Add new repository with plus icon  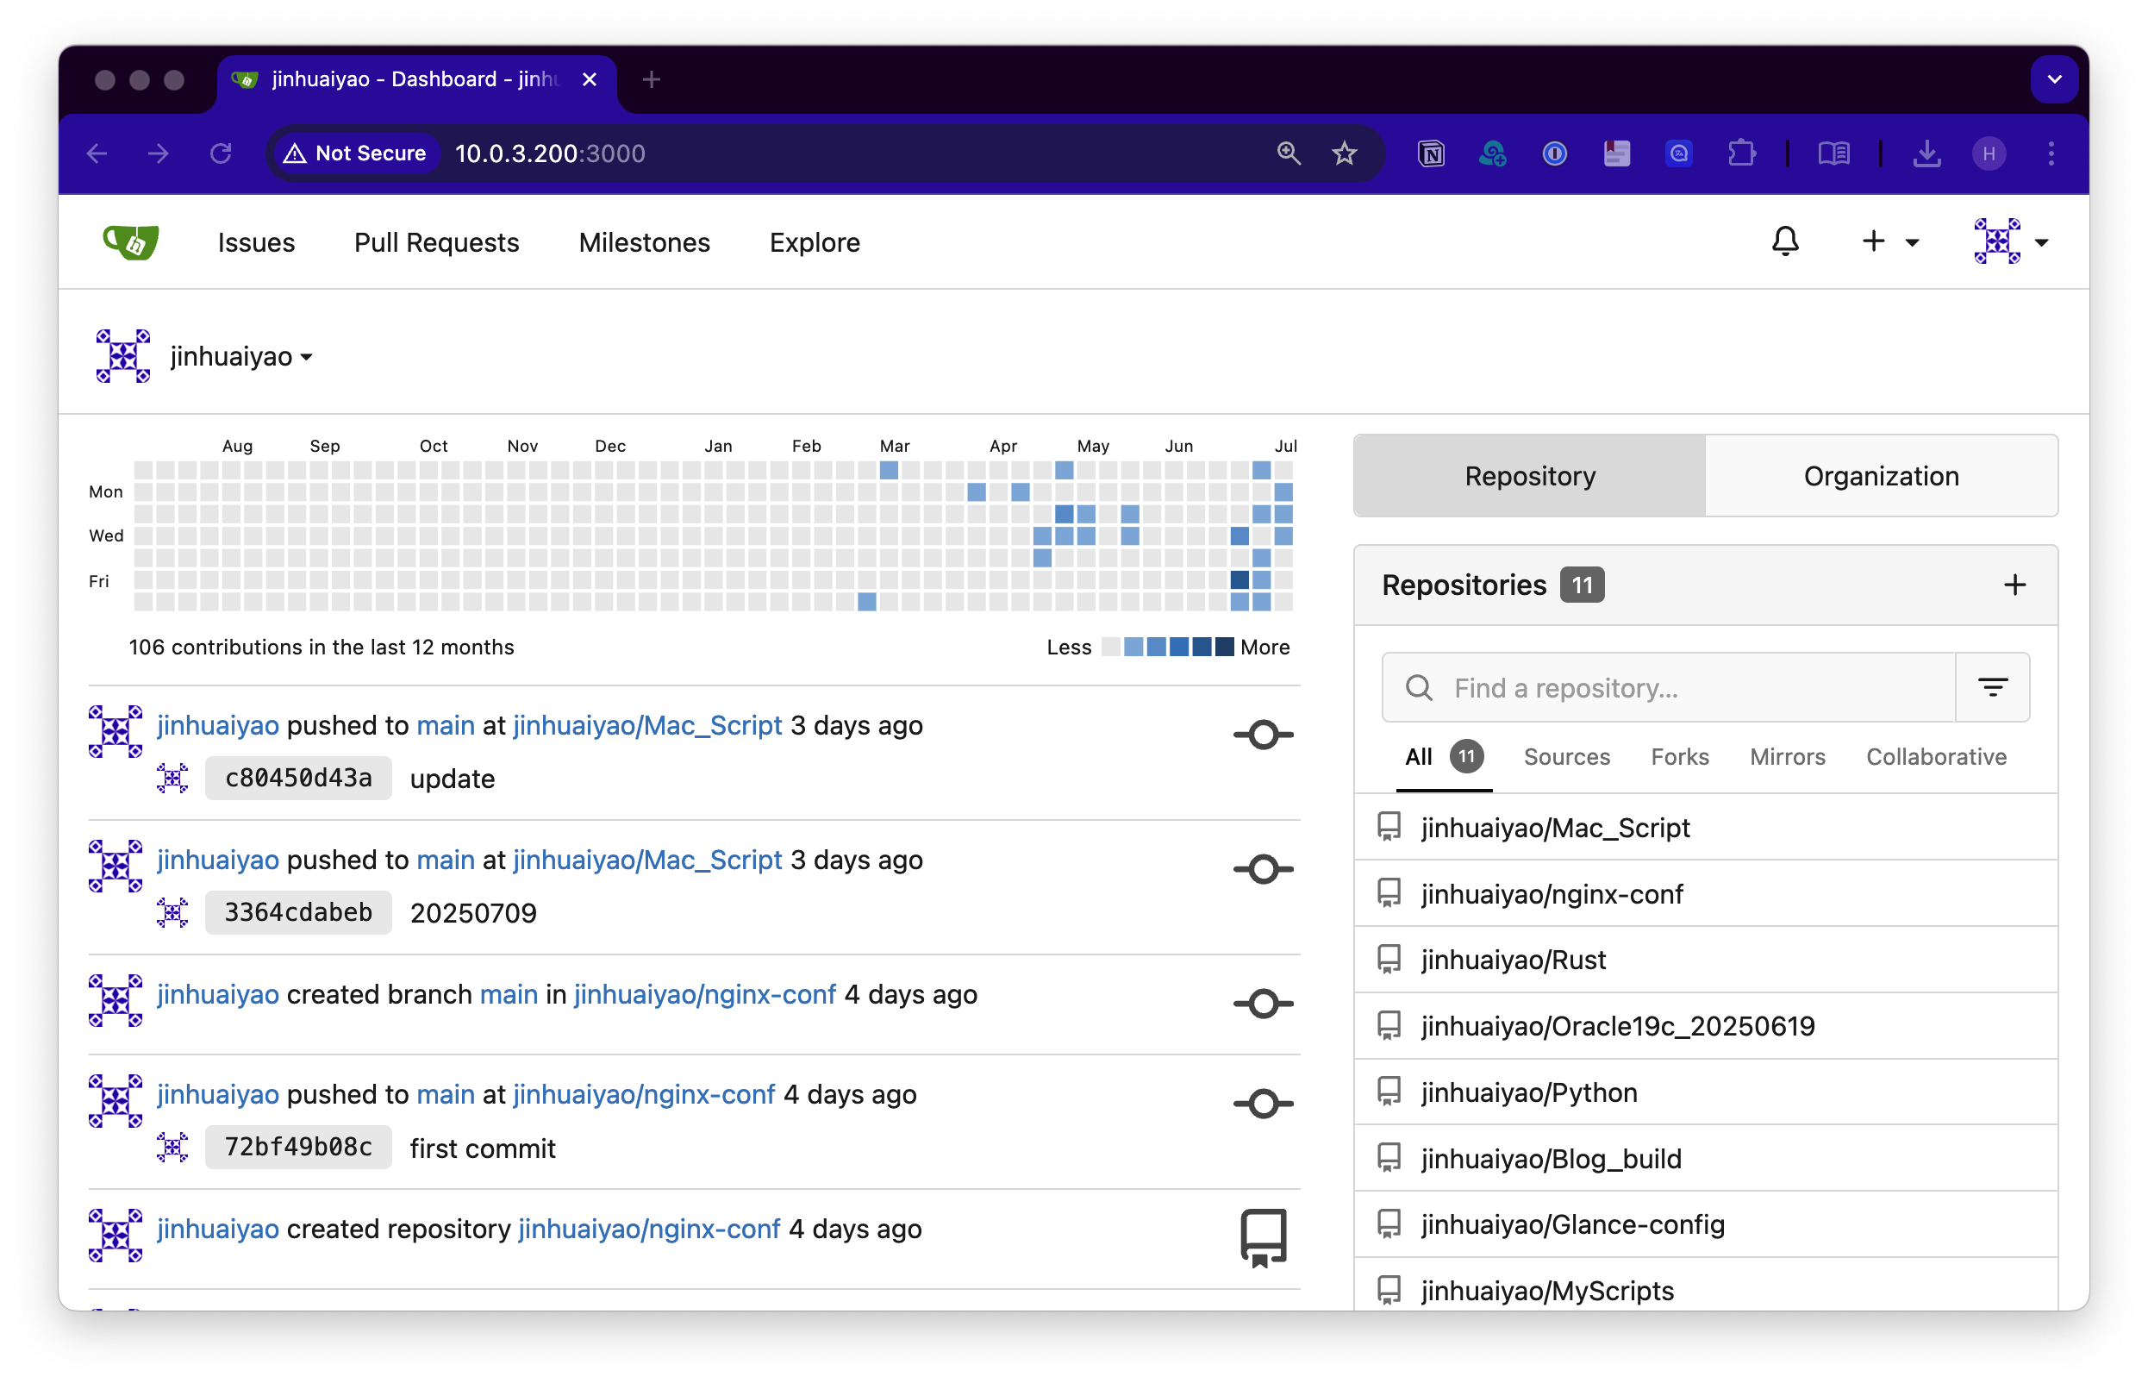(x=2014, y=585)
